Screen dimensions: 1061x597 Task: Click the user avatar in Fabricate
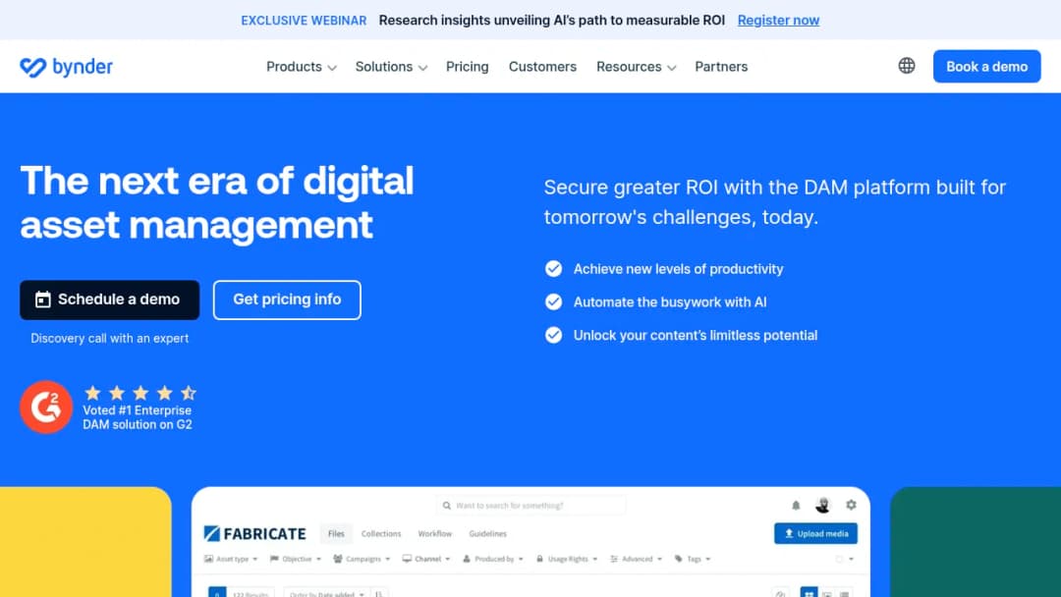pos(823,505)
